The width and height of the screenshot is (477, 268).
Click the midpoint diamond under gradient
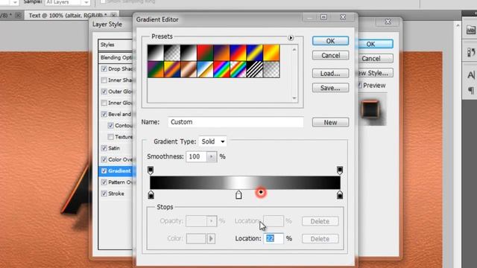261,192
